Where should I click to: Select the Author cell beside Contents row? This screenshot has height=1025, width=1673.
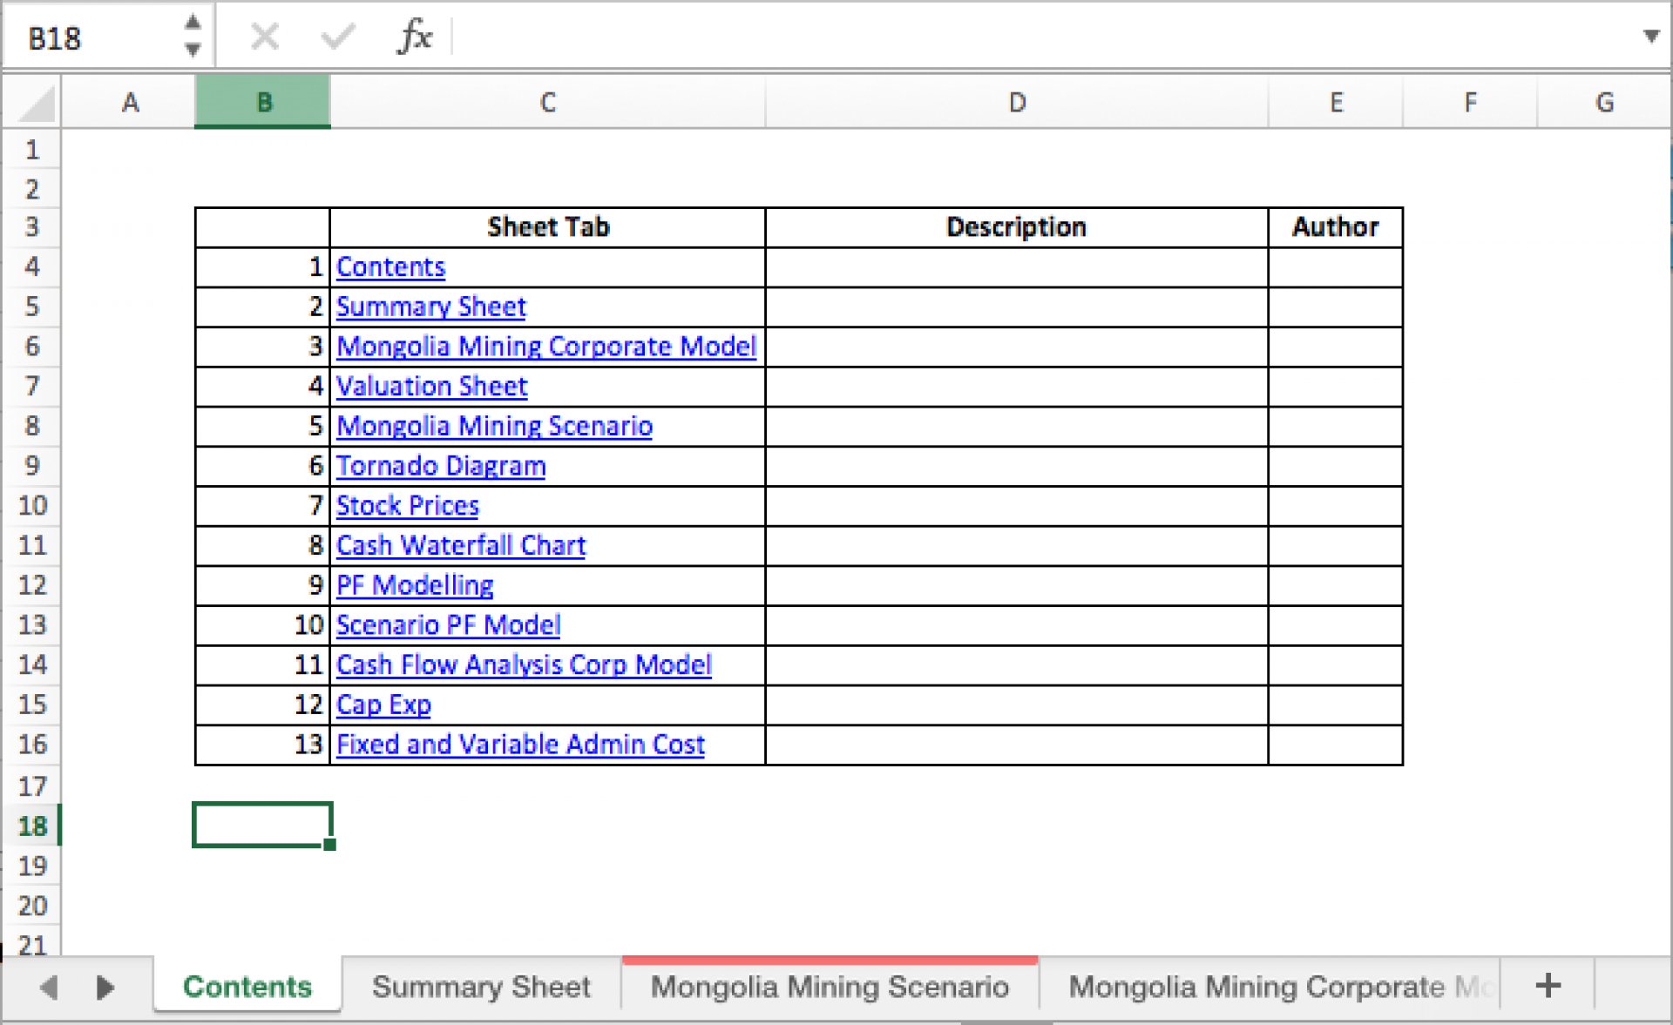point(1336,266)
